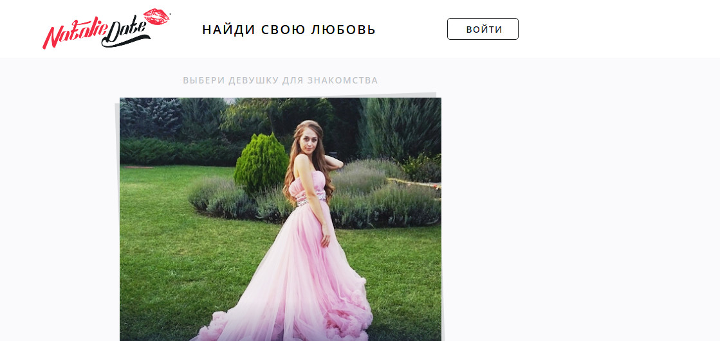Click the black script word Date in logo
Screen dimensions: 720x341
tap(127, 33)
